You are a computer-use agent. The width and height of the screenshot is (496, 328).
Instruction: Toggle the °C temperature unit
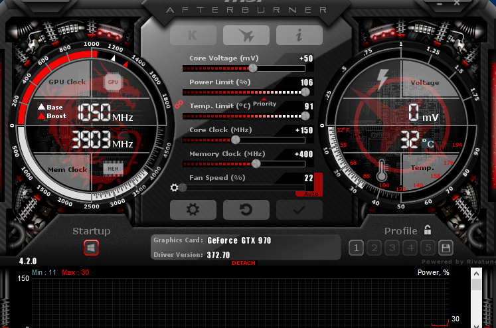click(428, 144)
